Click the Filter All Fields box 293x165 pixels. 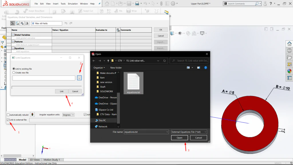click(x=47, y=23)
